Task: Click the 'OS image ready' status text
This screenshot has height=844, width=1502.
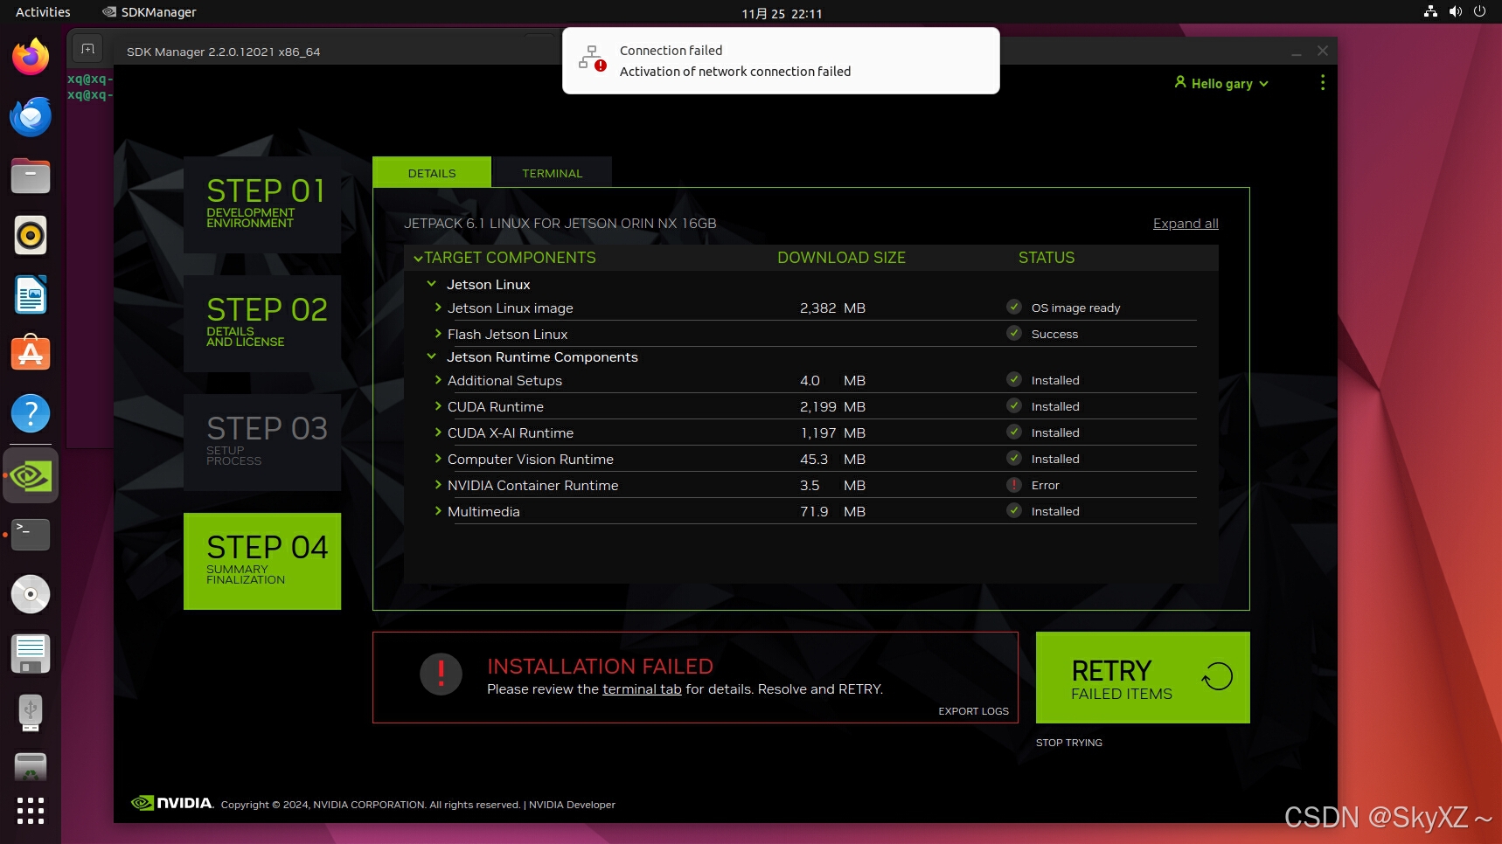Action: click(1075, 308)
